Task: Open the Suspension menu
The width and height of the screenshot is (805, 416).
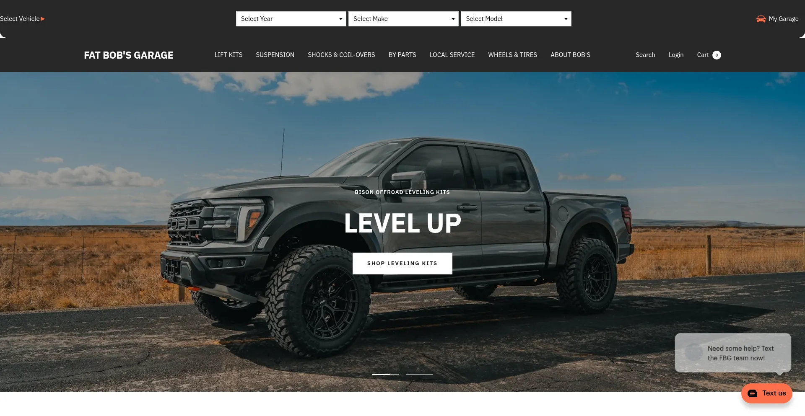Action: tap(275, 55)
